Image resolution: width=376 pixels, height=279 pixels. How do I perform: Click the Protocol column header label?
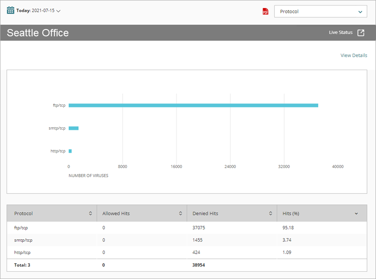click(x=23, y=213)
